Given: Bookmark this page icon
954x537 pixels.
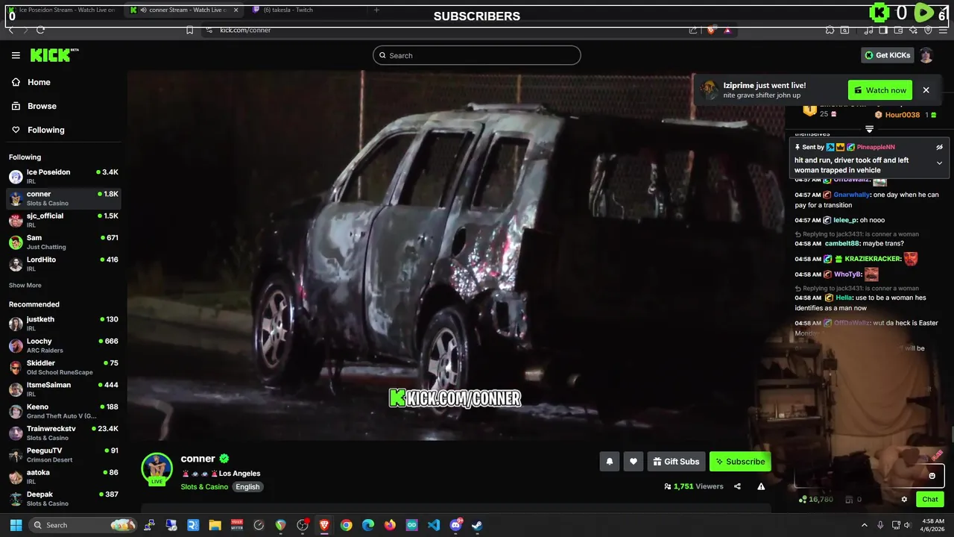Looking at the screenshot, I should click(x=189, y=30).
